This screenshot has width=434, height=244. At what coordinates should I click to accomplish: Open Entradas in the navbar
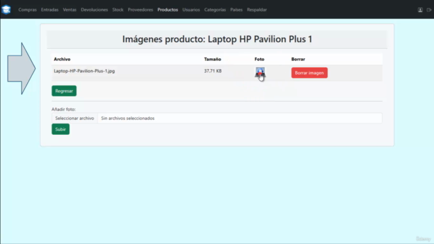pyautogui.click(x=50, y=9)
